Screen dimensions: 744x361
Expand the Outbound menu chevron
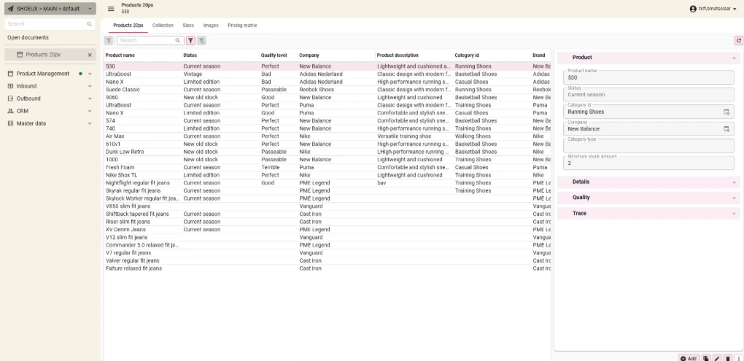click(90, 98)
